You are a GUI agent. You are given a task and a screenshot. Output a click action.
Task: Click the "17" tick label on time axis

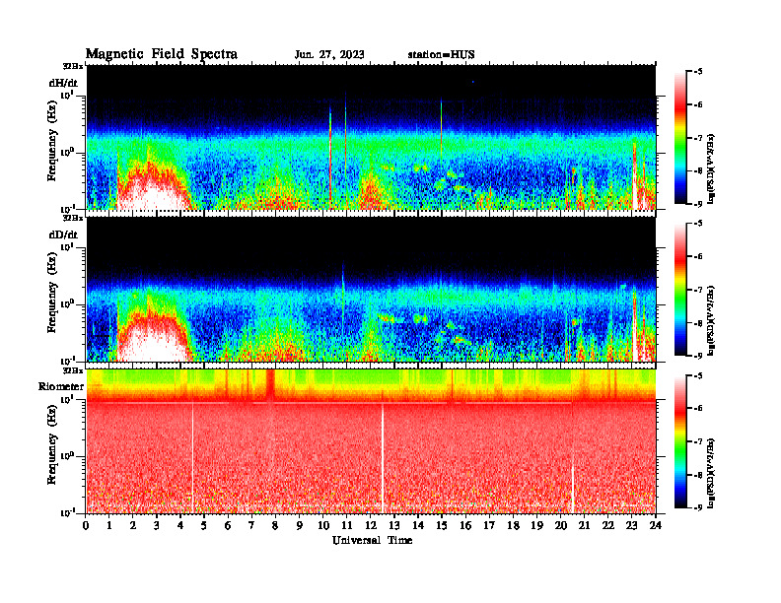tap(490, 525)
